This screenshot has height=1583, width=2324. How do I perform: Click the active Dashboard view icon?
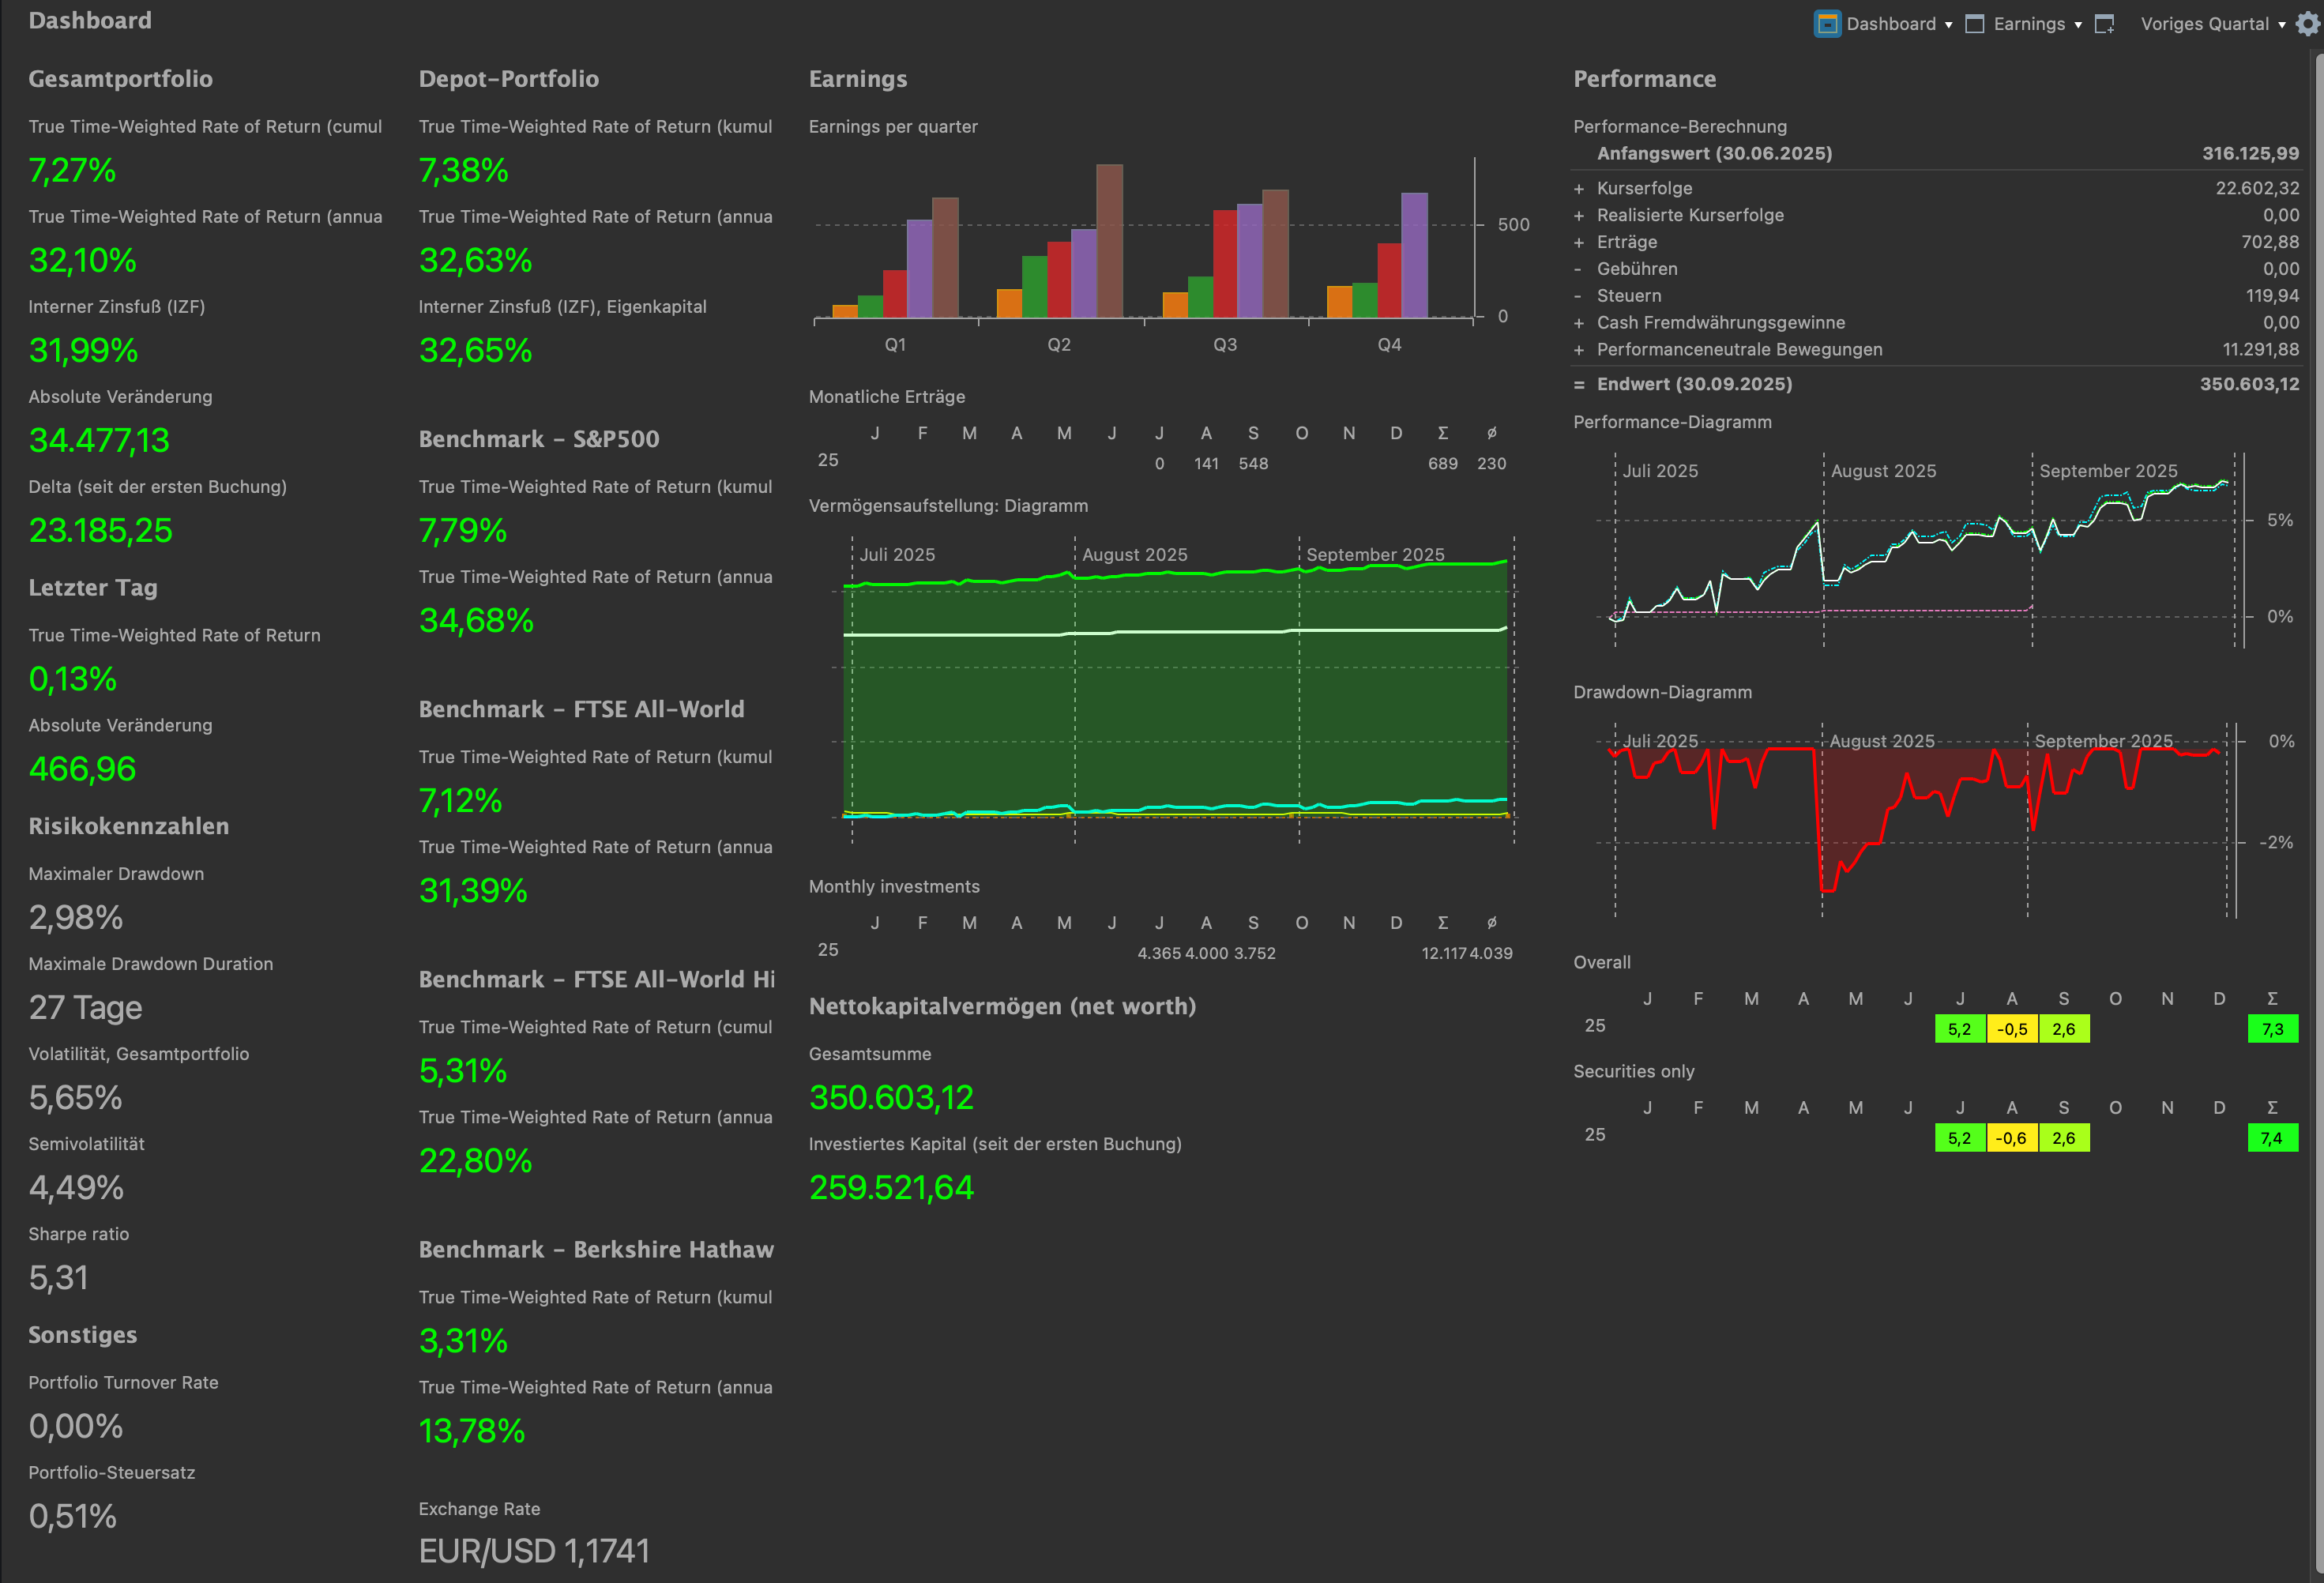1827,24
